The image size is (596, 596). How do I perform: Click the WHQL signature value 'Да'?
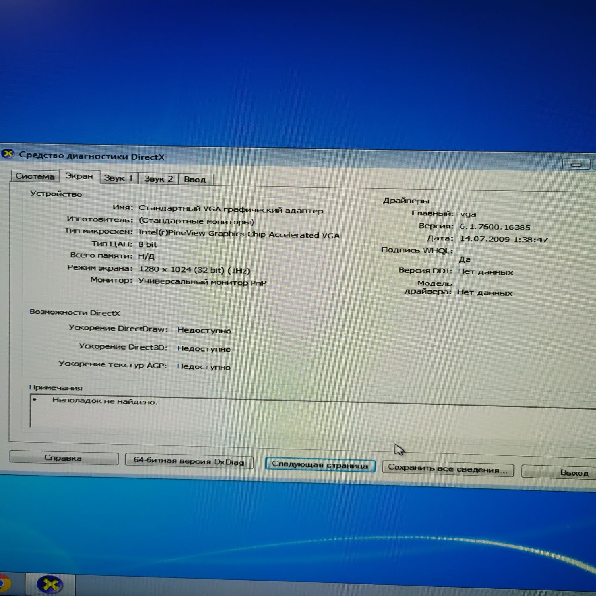(x=464, y=260)
